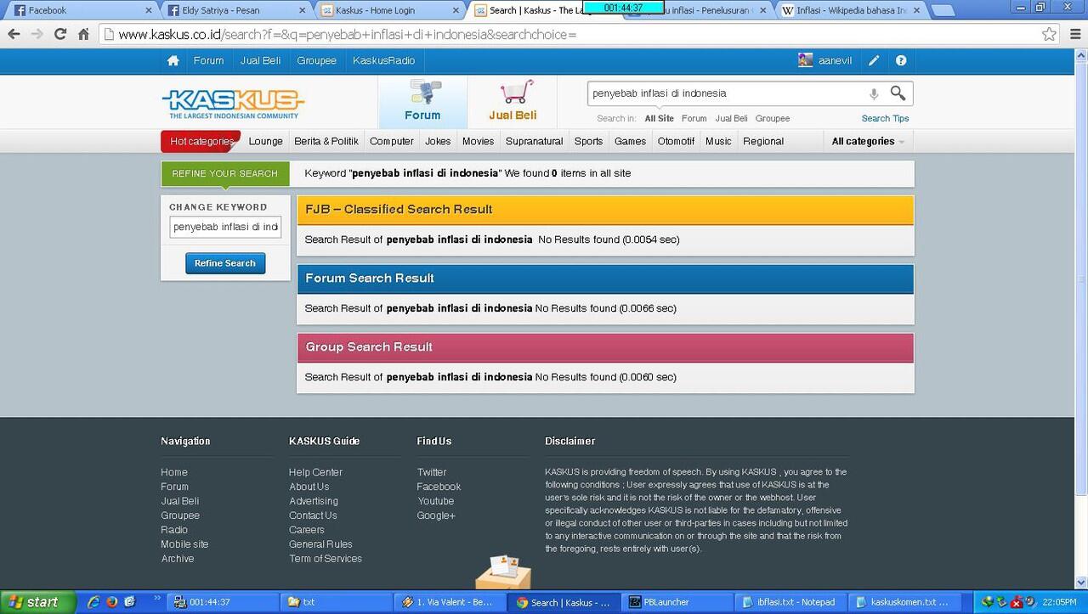Open the Chrome menu icon

(x=1074, y=35)
